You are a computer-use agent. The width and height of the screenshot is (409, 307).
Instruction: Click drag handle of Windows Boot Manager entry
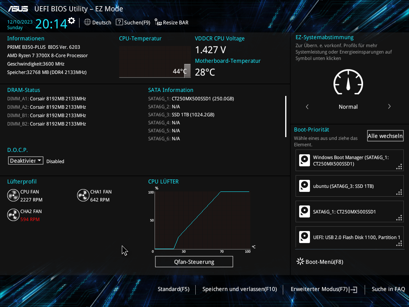pyautogui.click(x=399, y=167)
